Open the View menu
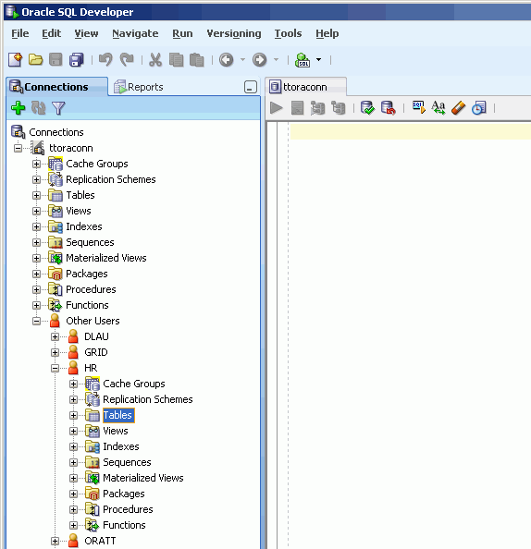Image resolution: width=531 pixels, height=549 pixels. click(86, 33)
